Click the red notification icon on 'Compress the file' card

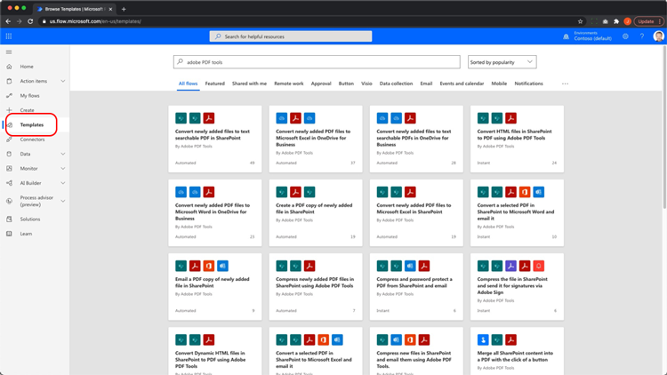(538, 267)
